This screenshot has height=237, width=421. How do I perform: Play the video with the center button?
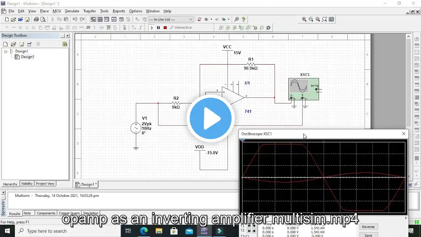(x=210, y=118)
